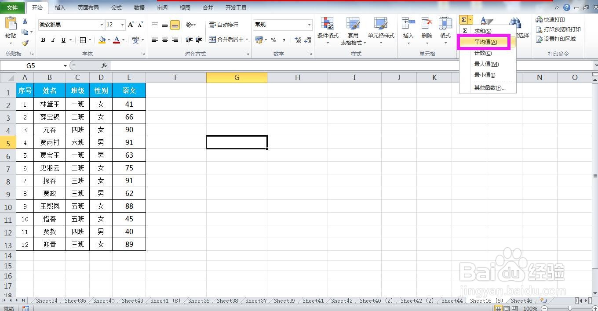
Task: Align text left
Action: tap(155, 40)
